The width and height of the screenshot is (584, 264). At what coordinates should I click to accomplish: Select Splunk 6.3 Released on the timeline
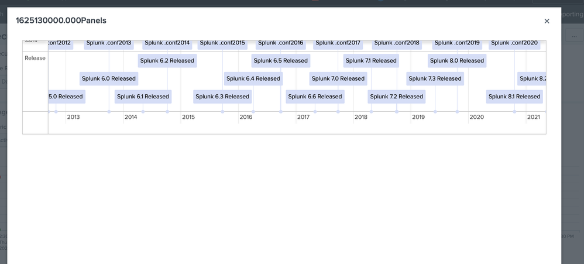pos(222,97)
